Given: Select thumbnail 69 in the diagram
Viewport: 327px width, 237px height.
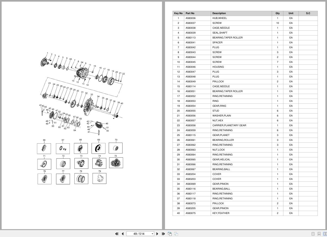Looking at the screenshot, I should 99,148.
